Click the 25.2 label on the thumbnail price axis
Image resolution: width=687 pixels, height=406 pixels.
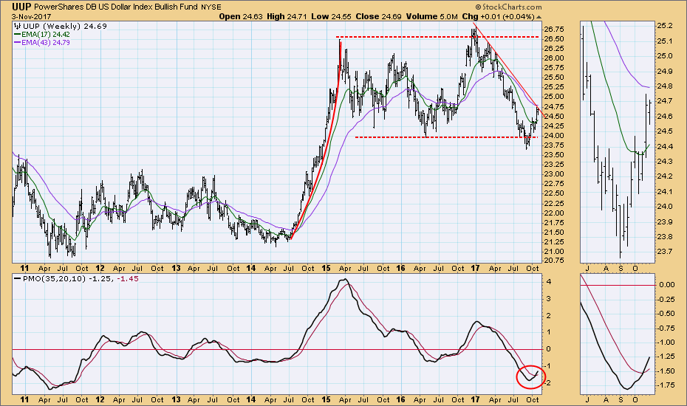pyautogui.click(x=665, y=26)
